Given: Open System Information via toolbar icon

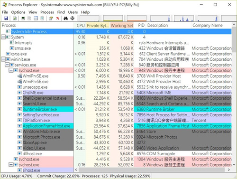Looking at the screenshot, I should 23,19.
